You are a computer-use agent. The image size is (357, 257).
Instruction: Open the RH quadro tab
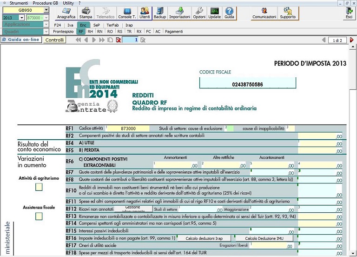[x=90, y=32]
